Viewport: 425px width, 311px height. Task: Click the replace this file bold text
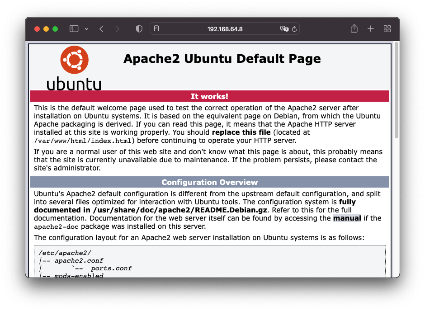tap(241, 132)
